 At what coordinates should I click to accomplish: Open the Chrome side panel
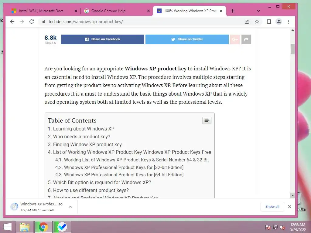(269, 22)
